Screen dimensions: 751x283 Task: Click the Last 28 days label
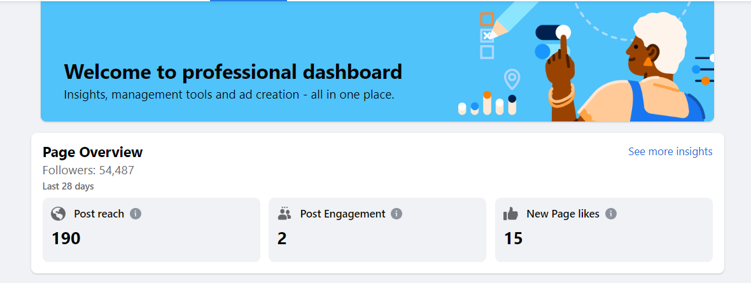click(68, 186)
